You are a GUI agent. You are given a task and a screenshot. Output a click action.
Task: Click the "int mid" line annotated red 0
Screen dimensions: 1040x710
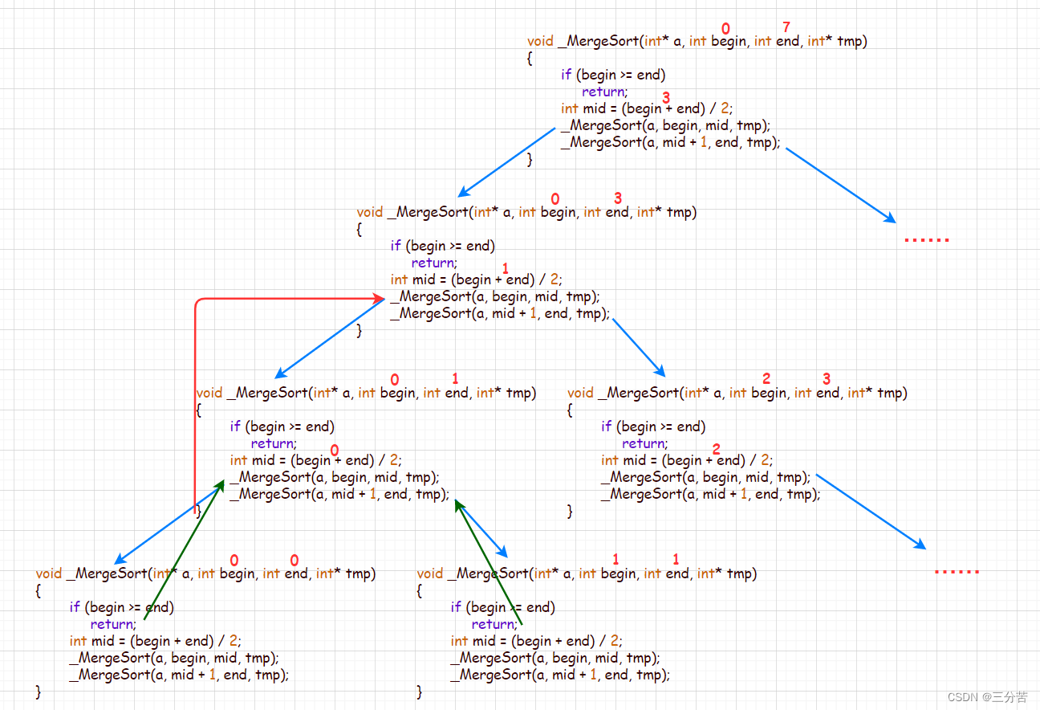click(316, 460)
